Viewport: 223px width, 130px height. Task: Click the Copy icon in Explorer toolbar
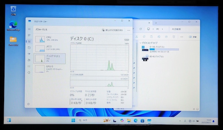click(144, 37)
